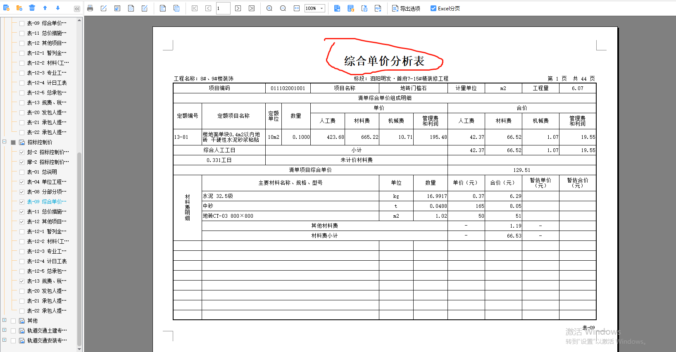The height and width of the screenshot is (352, 676).
Task: Uncheck 封-2 招标控制价 checkbox
Action: [x=22, y=152]
